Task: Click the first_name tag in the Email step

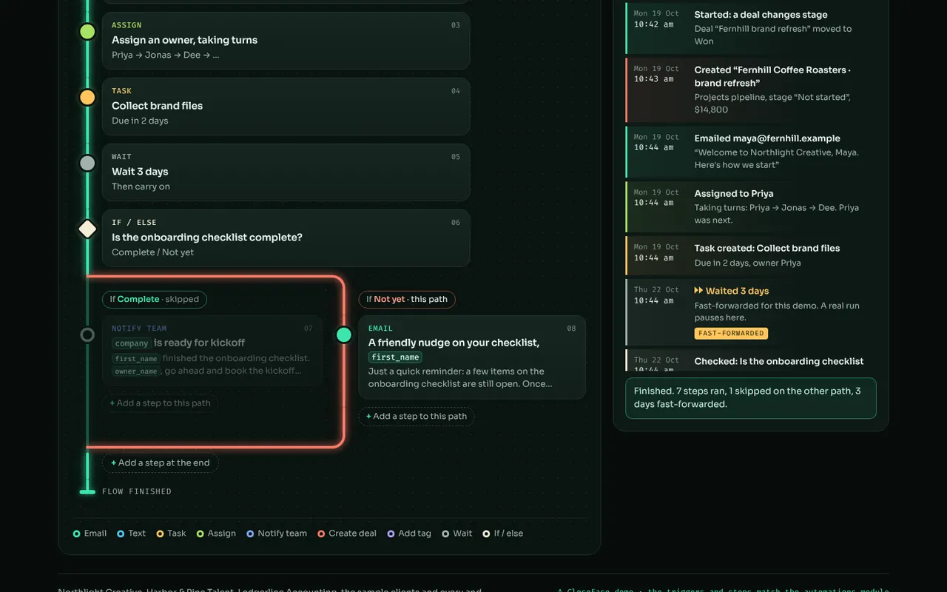Action: click(x=395, y=357)
